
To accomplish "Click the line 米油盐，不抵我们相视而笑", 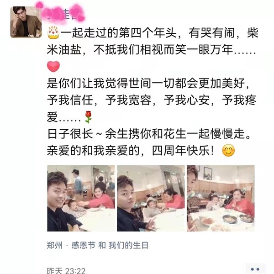I will 152,50.
